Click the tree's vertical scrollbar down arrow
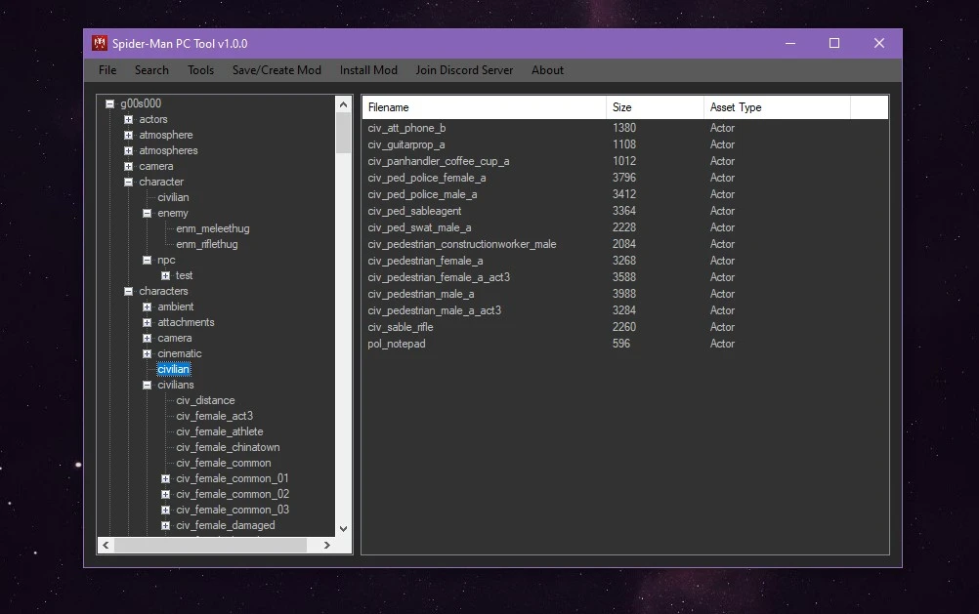979x614 pixels. (x=343, y=529)
